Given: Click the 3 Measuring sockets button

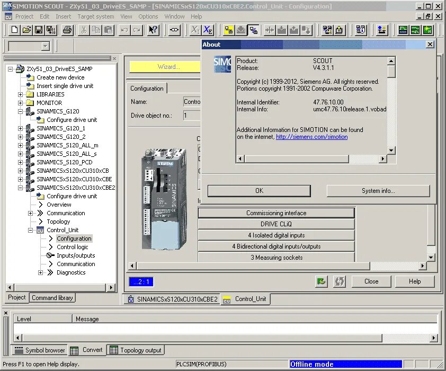Looking at the screenshot, I should [x=276, y=258].
